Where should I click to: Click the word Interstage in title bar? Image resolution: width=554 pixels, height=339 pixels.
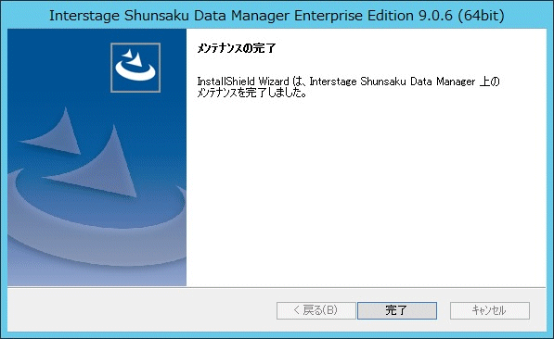point(84,16)
